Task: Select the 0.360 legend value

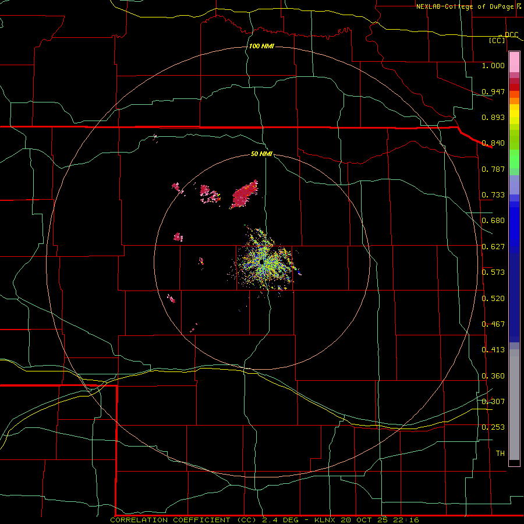Action: (493, 376)
